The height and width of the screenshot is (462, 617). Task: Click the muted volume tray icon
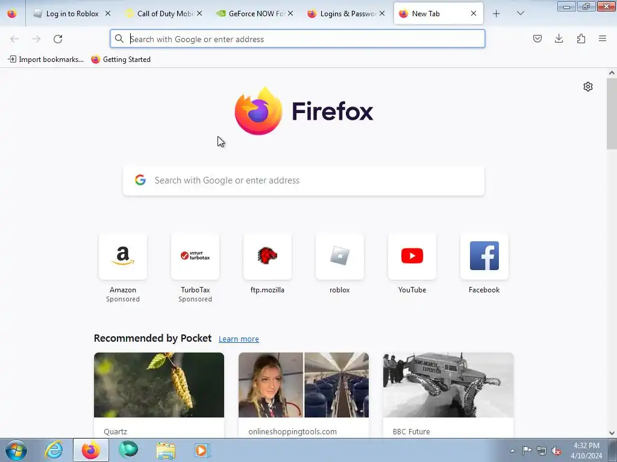coord(556,451)
